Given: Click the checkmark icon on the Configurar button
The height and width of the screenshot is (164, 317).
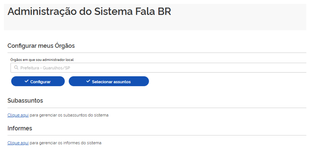Looking at the screenshot, I should (x=27, y=81).
